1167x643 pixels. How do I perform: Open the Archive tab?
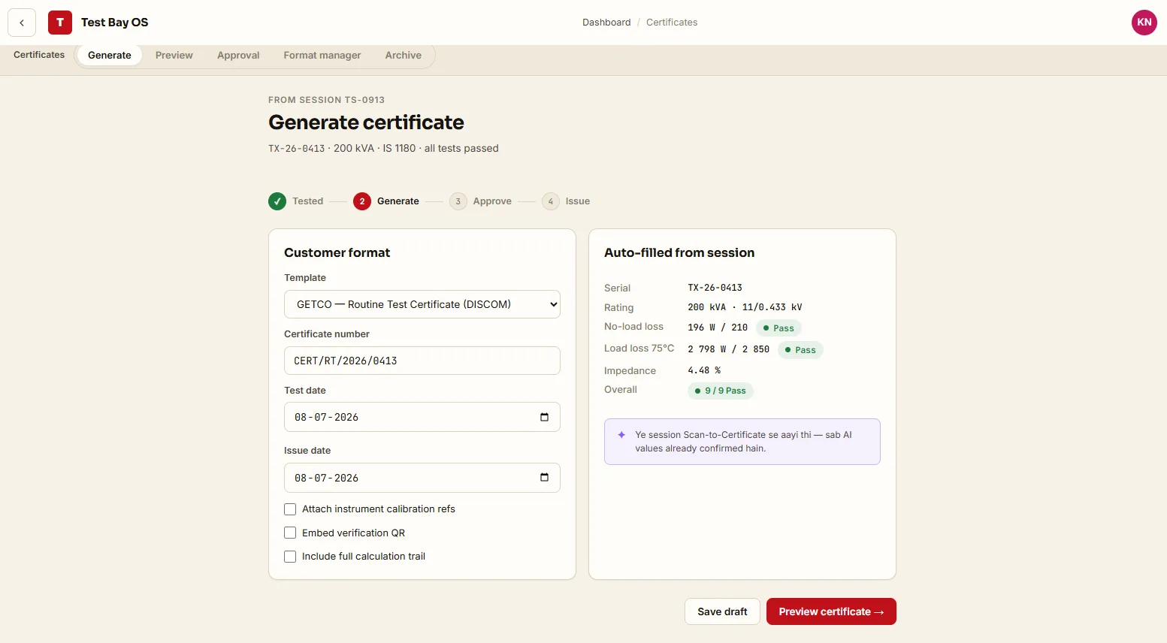pos(404,56)
